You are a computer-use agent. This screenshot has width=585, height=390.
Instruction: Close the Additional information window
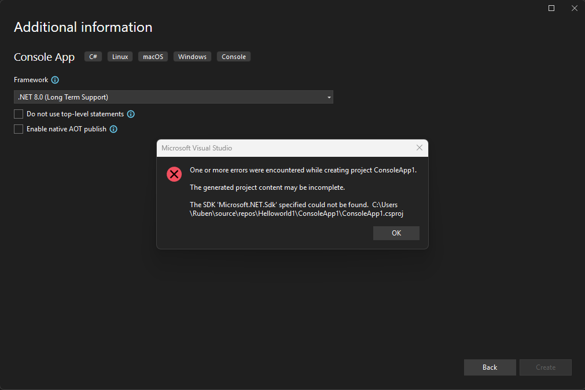574,8
